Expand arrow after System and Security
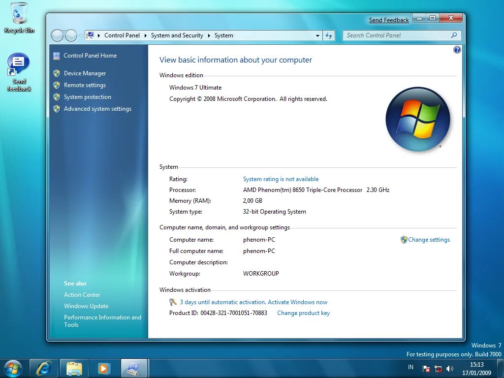 click(209, 35)
